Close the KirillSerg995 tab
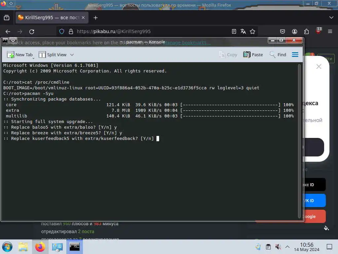Image resolution: width=338 pixels, height=254 pixels. [83, 18]
